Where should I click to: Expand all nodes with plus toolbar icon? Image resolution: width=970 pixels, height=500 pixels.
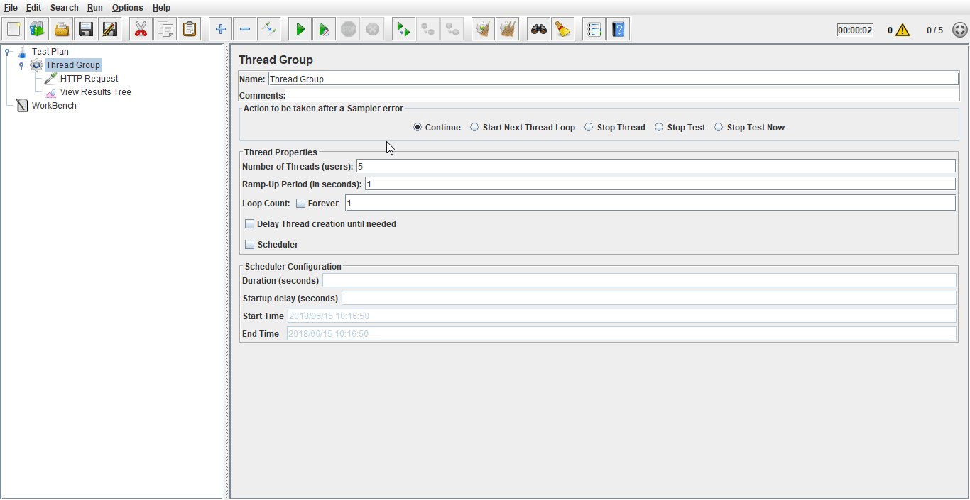220,28
